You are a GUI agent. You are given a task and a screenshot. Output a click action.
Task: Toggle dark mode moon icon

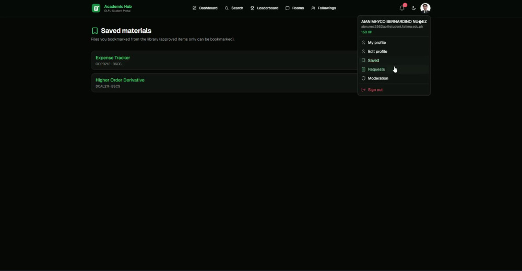coord(413,8)
